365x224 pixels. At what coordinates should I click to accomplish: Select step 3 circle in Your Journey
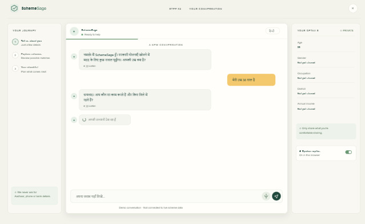pos(15,69)
